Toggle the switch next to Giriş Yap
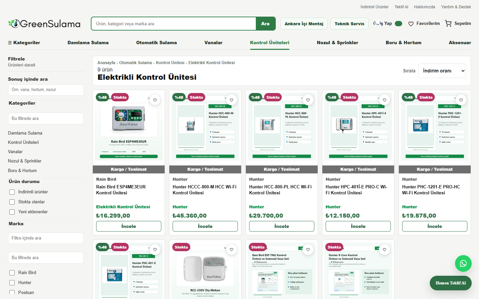 [x=399, y=24]
